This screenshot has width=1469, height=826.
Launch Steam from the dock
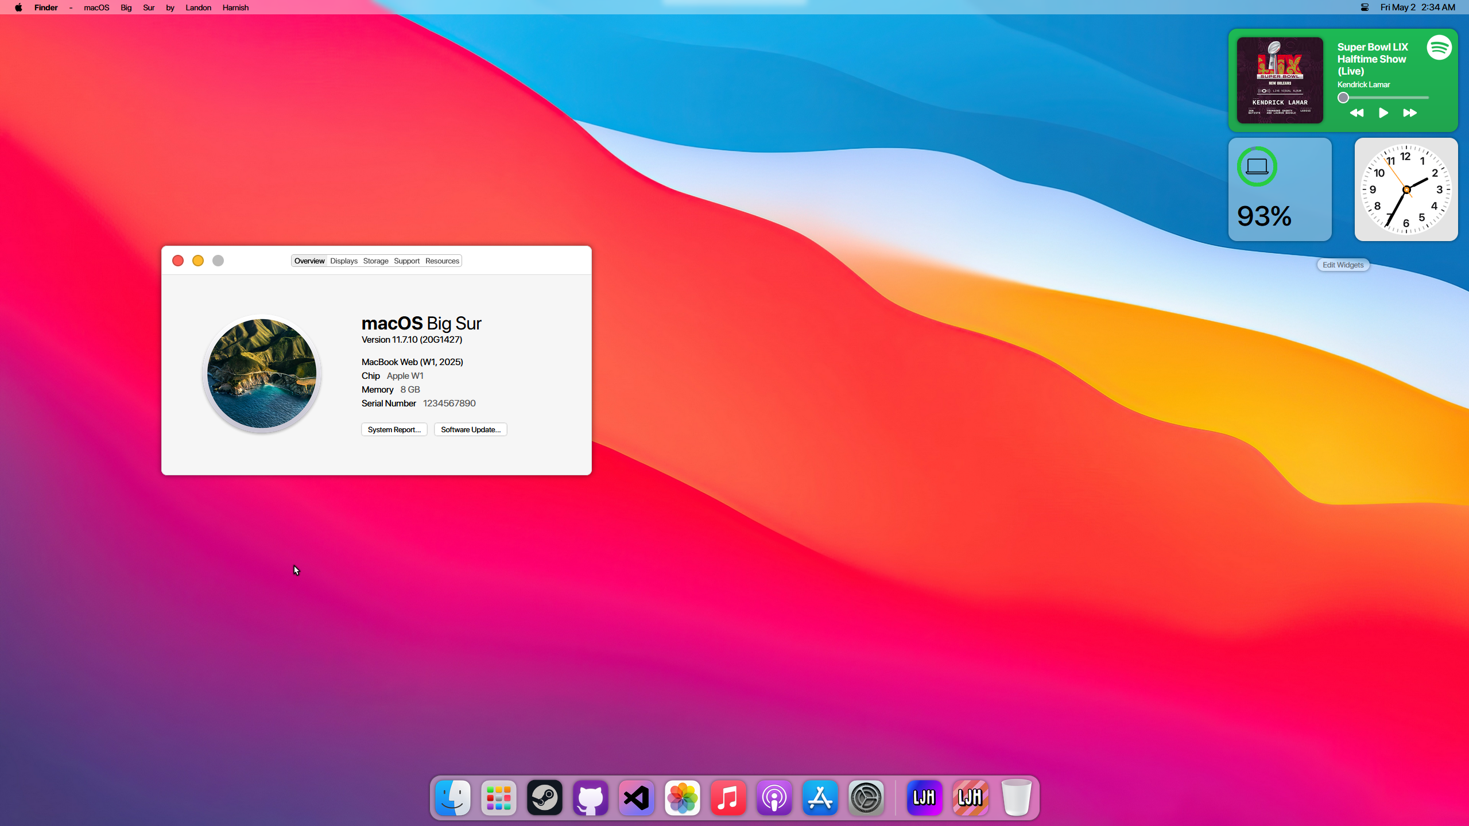tap(545, 797)
